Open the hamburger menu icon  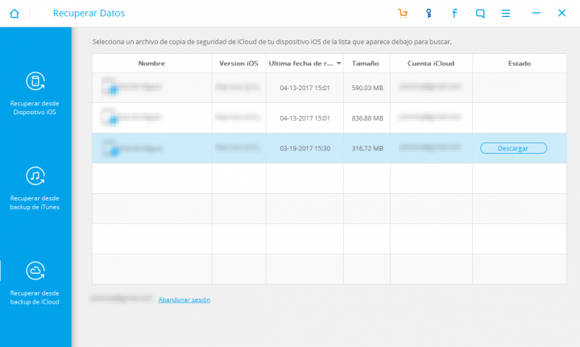tap(506, 14)
